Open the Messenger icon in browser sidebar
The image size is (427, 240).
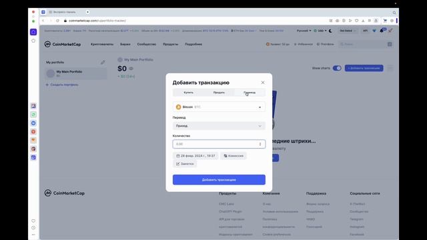pos(33,123)
